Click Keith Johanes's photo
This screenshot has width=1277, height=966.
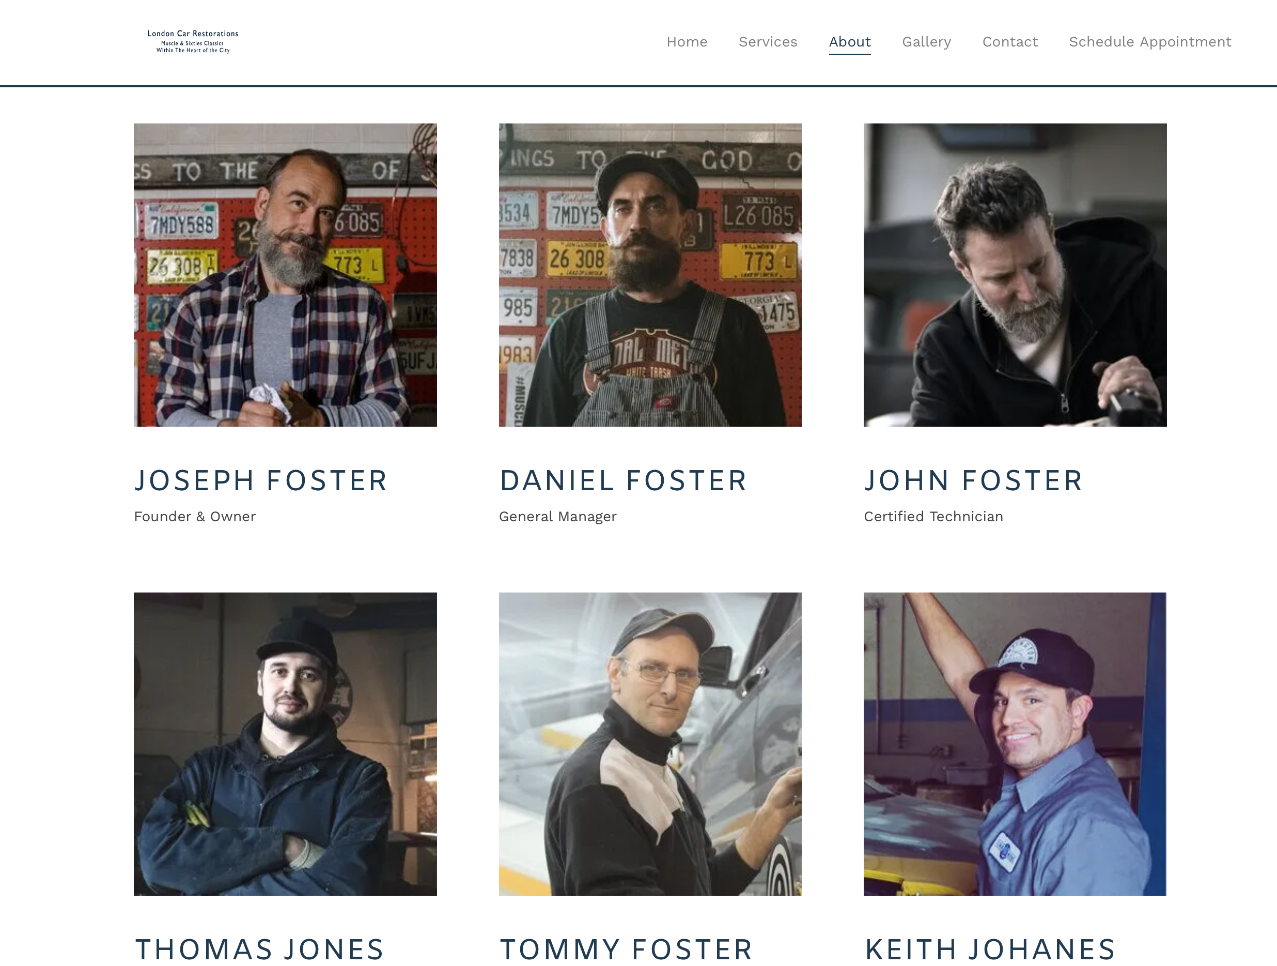(1015, 744)
